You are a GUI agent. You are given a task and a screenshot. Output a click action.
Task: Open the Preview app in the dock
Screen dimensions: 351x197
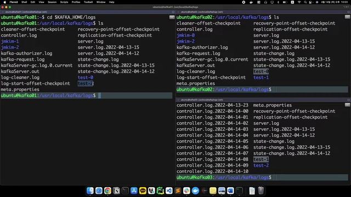222,191
